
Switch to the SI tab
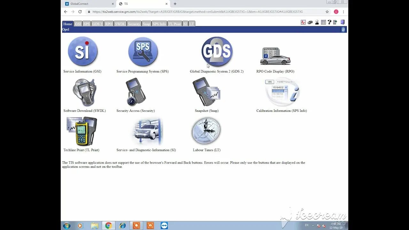pos(185,24)
